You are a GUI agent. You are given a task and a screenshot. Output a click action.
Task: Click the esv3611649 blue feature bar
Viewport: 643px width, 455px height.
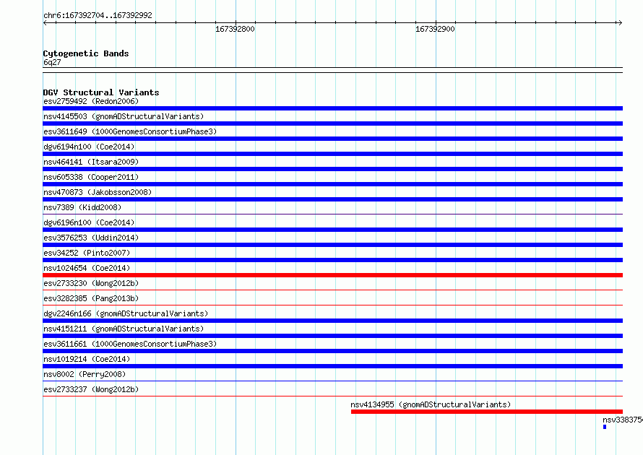coord(332,139)
